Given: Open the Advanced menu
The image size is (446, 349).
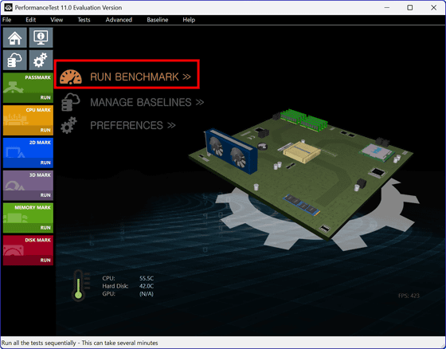Looking at the screenshot, I should (x=119, y=20).
